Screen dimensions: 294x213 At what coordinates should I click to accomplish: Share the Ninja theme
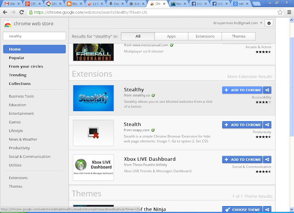267,209
